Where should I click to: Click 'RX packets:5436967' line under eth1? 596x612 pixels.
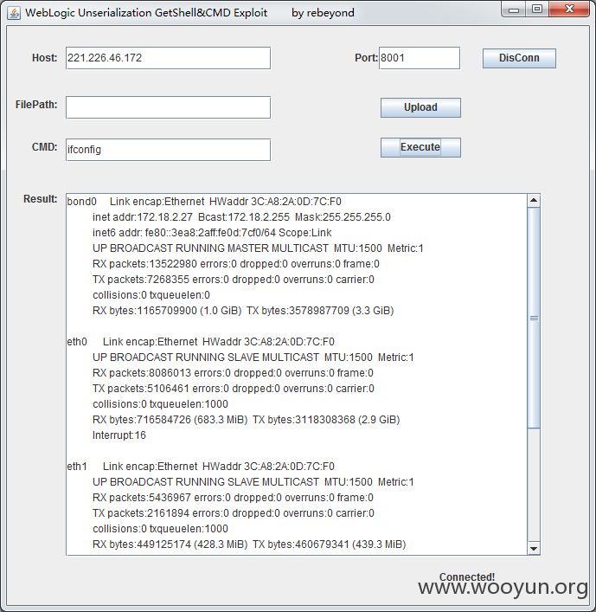point(233,498)
